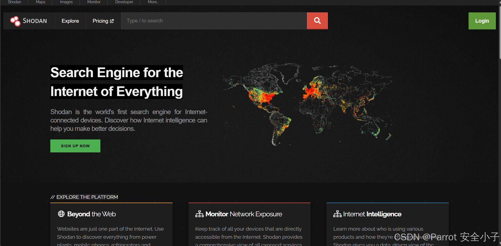The image size is (501, 246).
Task: Click the 'Monitor Network Exposure' card title
Action: [244, 214]
